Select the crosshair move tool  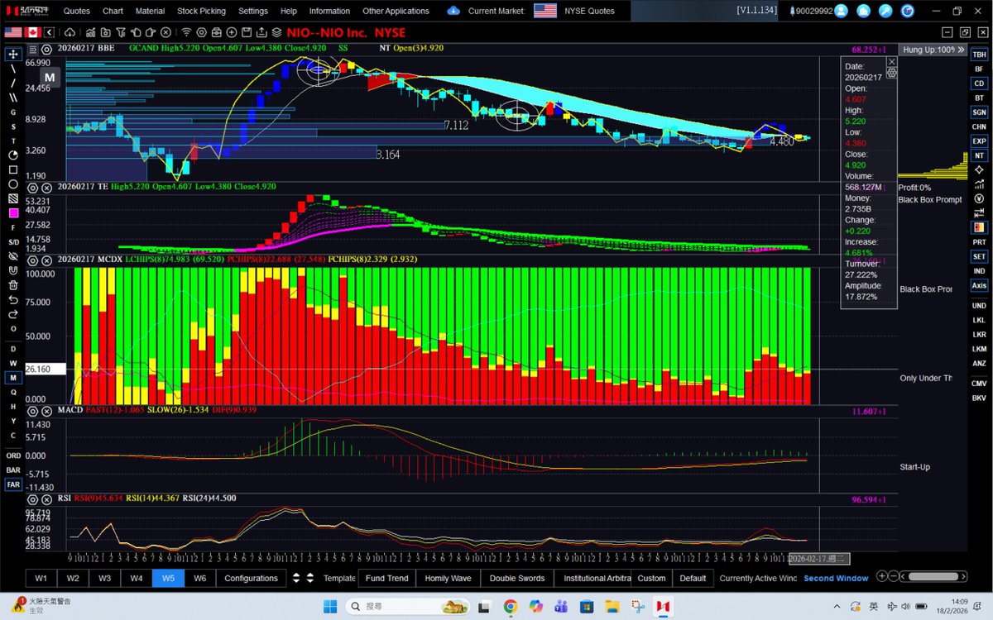13,54
